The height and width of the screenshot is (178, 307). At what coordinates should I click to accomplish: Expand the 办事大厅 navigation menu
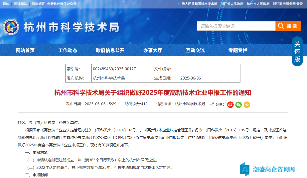click(153, 50)
